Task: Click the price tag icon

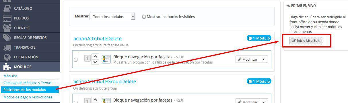Action: point(7,37)
